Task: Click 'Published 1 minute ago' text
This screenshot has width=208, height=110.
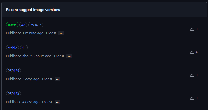Action: click(x=25, y=33)
